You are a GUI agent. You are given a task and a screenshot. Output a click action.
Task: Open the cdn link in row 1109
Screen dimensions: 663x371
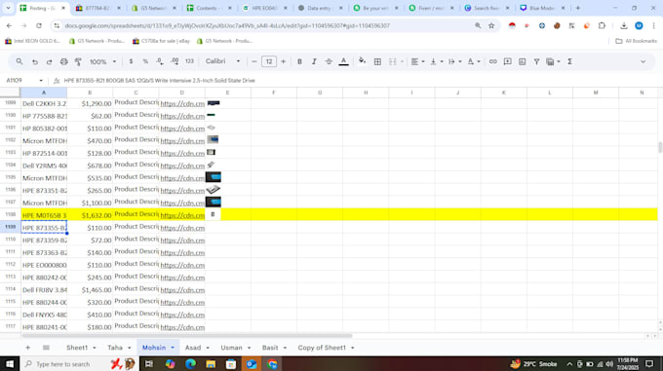click(182, 228)
